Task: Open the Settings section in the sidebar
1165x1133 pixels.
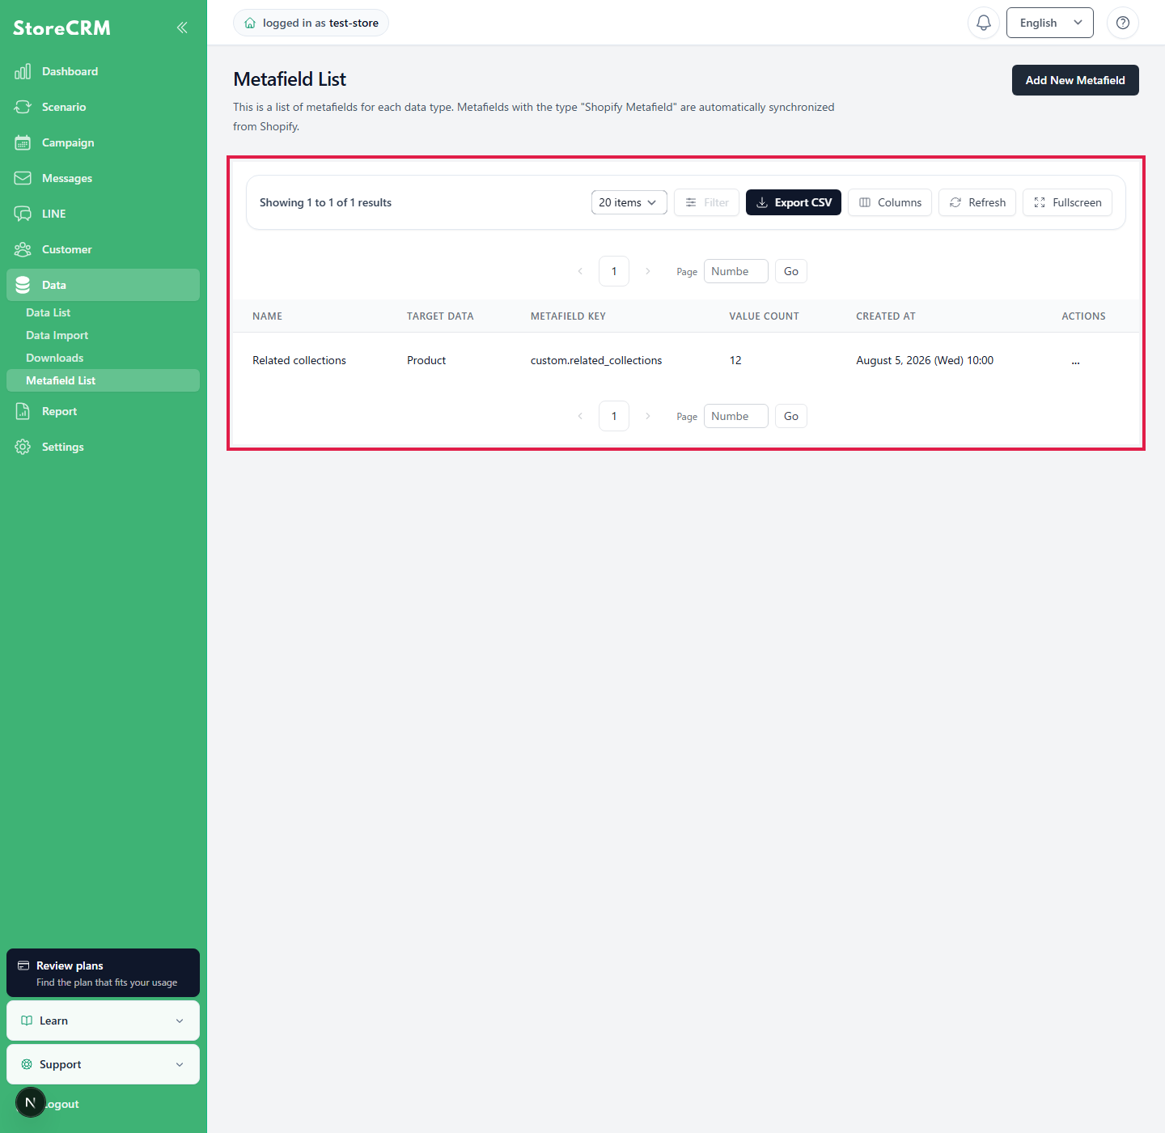Action: pyautogui.click(x=103, y=447)
